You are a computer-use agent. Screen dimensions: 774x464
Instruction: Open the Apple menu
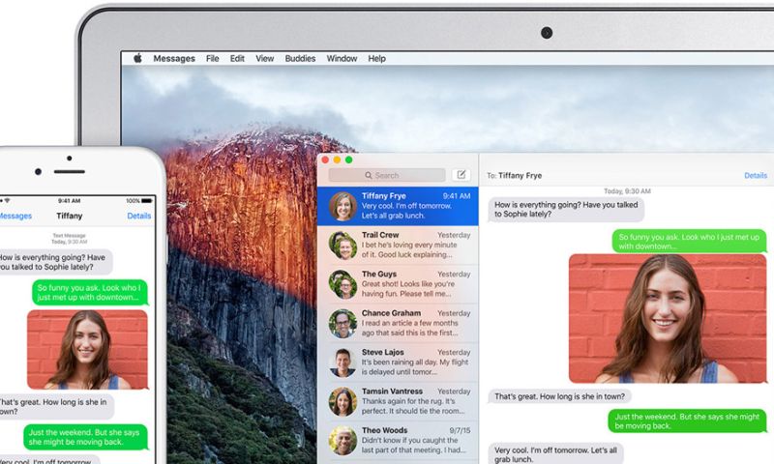(x=137, y=58)
